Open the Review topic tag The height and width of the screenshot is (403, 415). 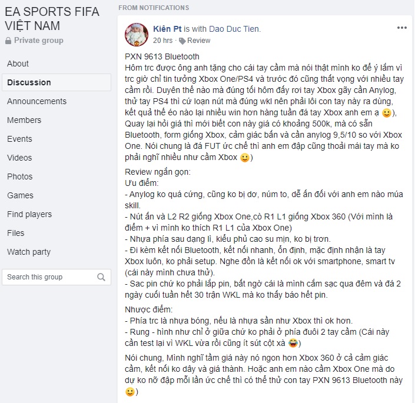(x=198, y=41)
